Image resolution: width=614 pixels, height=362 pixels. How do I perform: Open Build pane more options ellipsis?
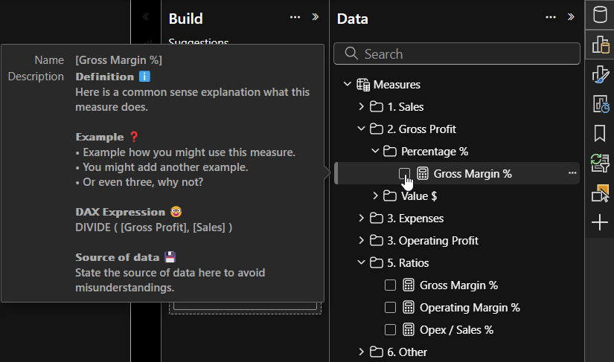295,17
